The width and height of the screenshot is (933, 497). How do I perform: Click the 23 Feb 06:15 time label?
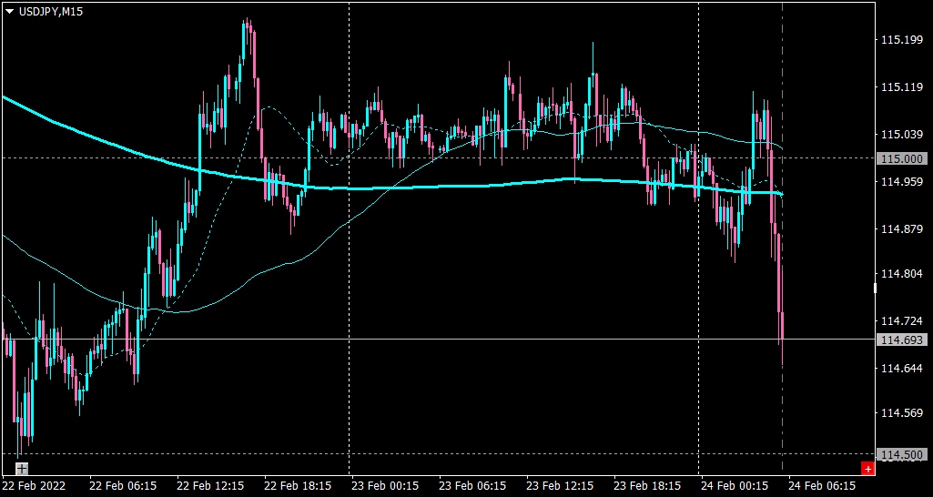(473, 486)
